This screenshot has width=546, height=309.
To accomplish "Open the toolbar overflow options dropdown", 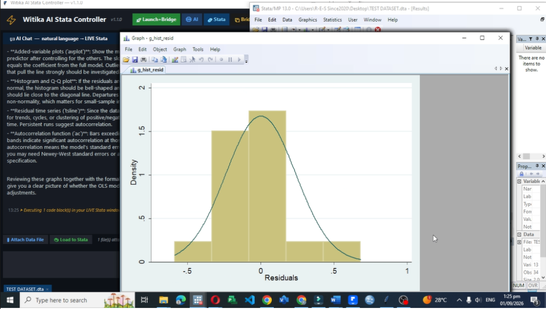I will click(x=246, y=60).
